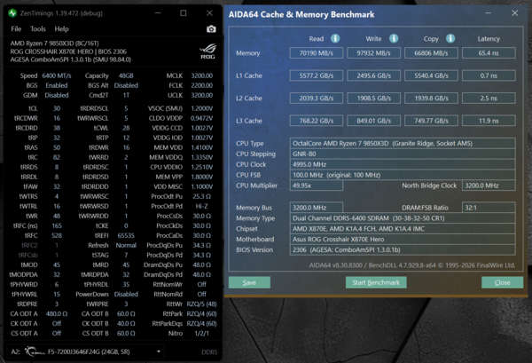Click the ZenTimings app icon in title bar
532x363 pixels.
click(x=12, y=13)
